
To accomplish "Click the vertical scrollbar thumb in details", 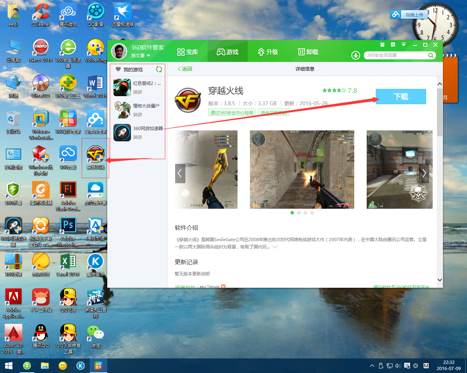I will click(440, 112).
